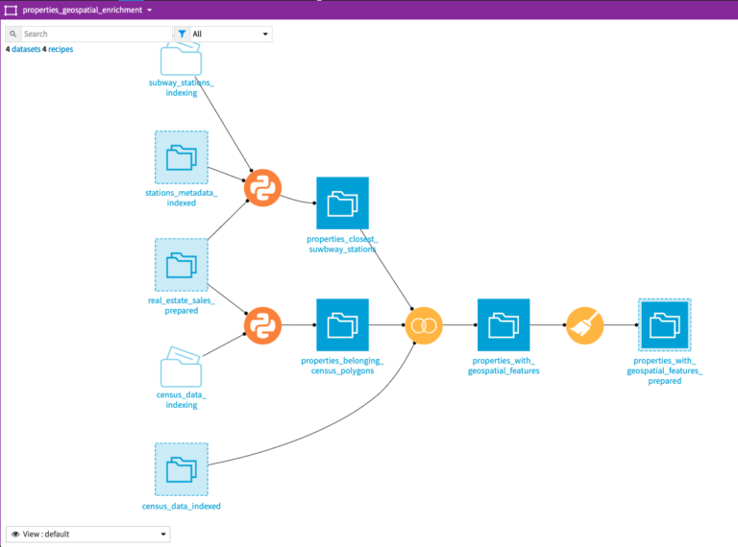The image size is (738, 547).
Task: Click the properties_with_geospatial_features_prepared label
Action: (665, 370)
